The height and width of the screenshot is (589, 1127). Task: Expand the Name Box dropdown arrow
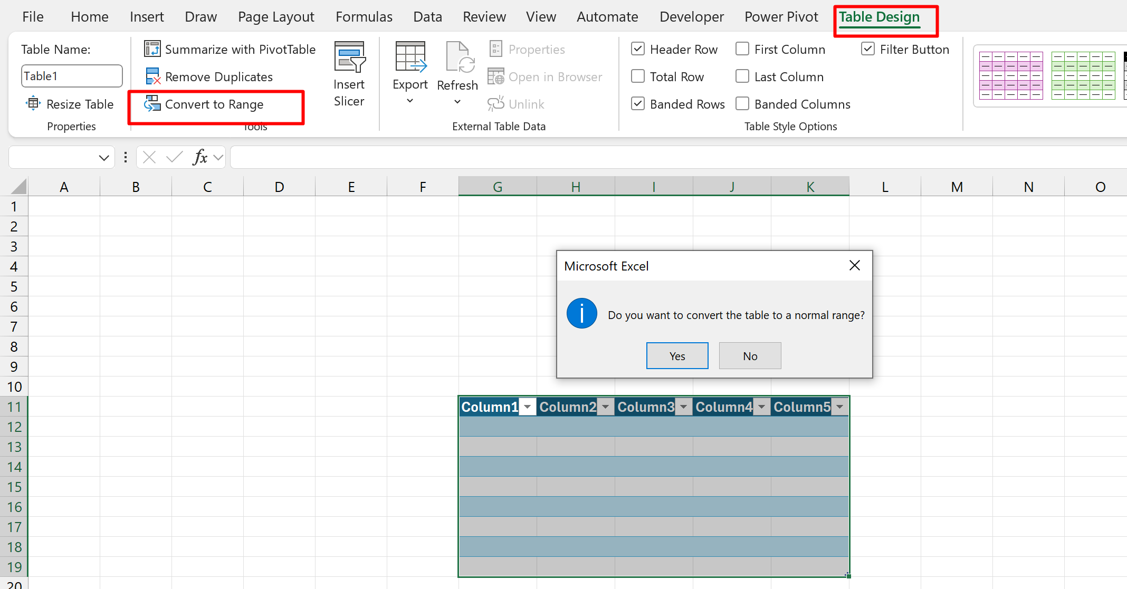pyautogui.click(x=103, y=158)
